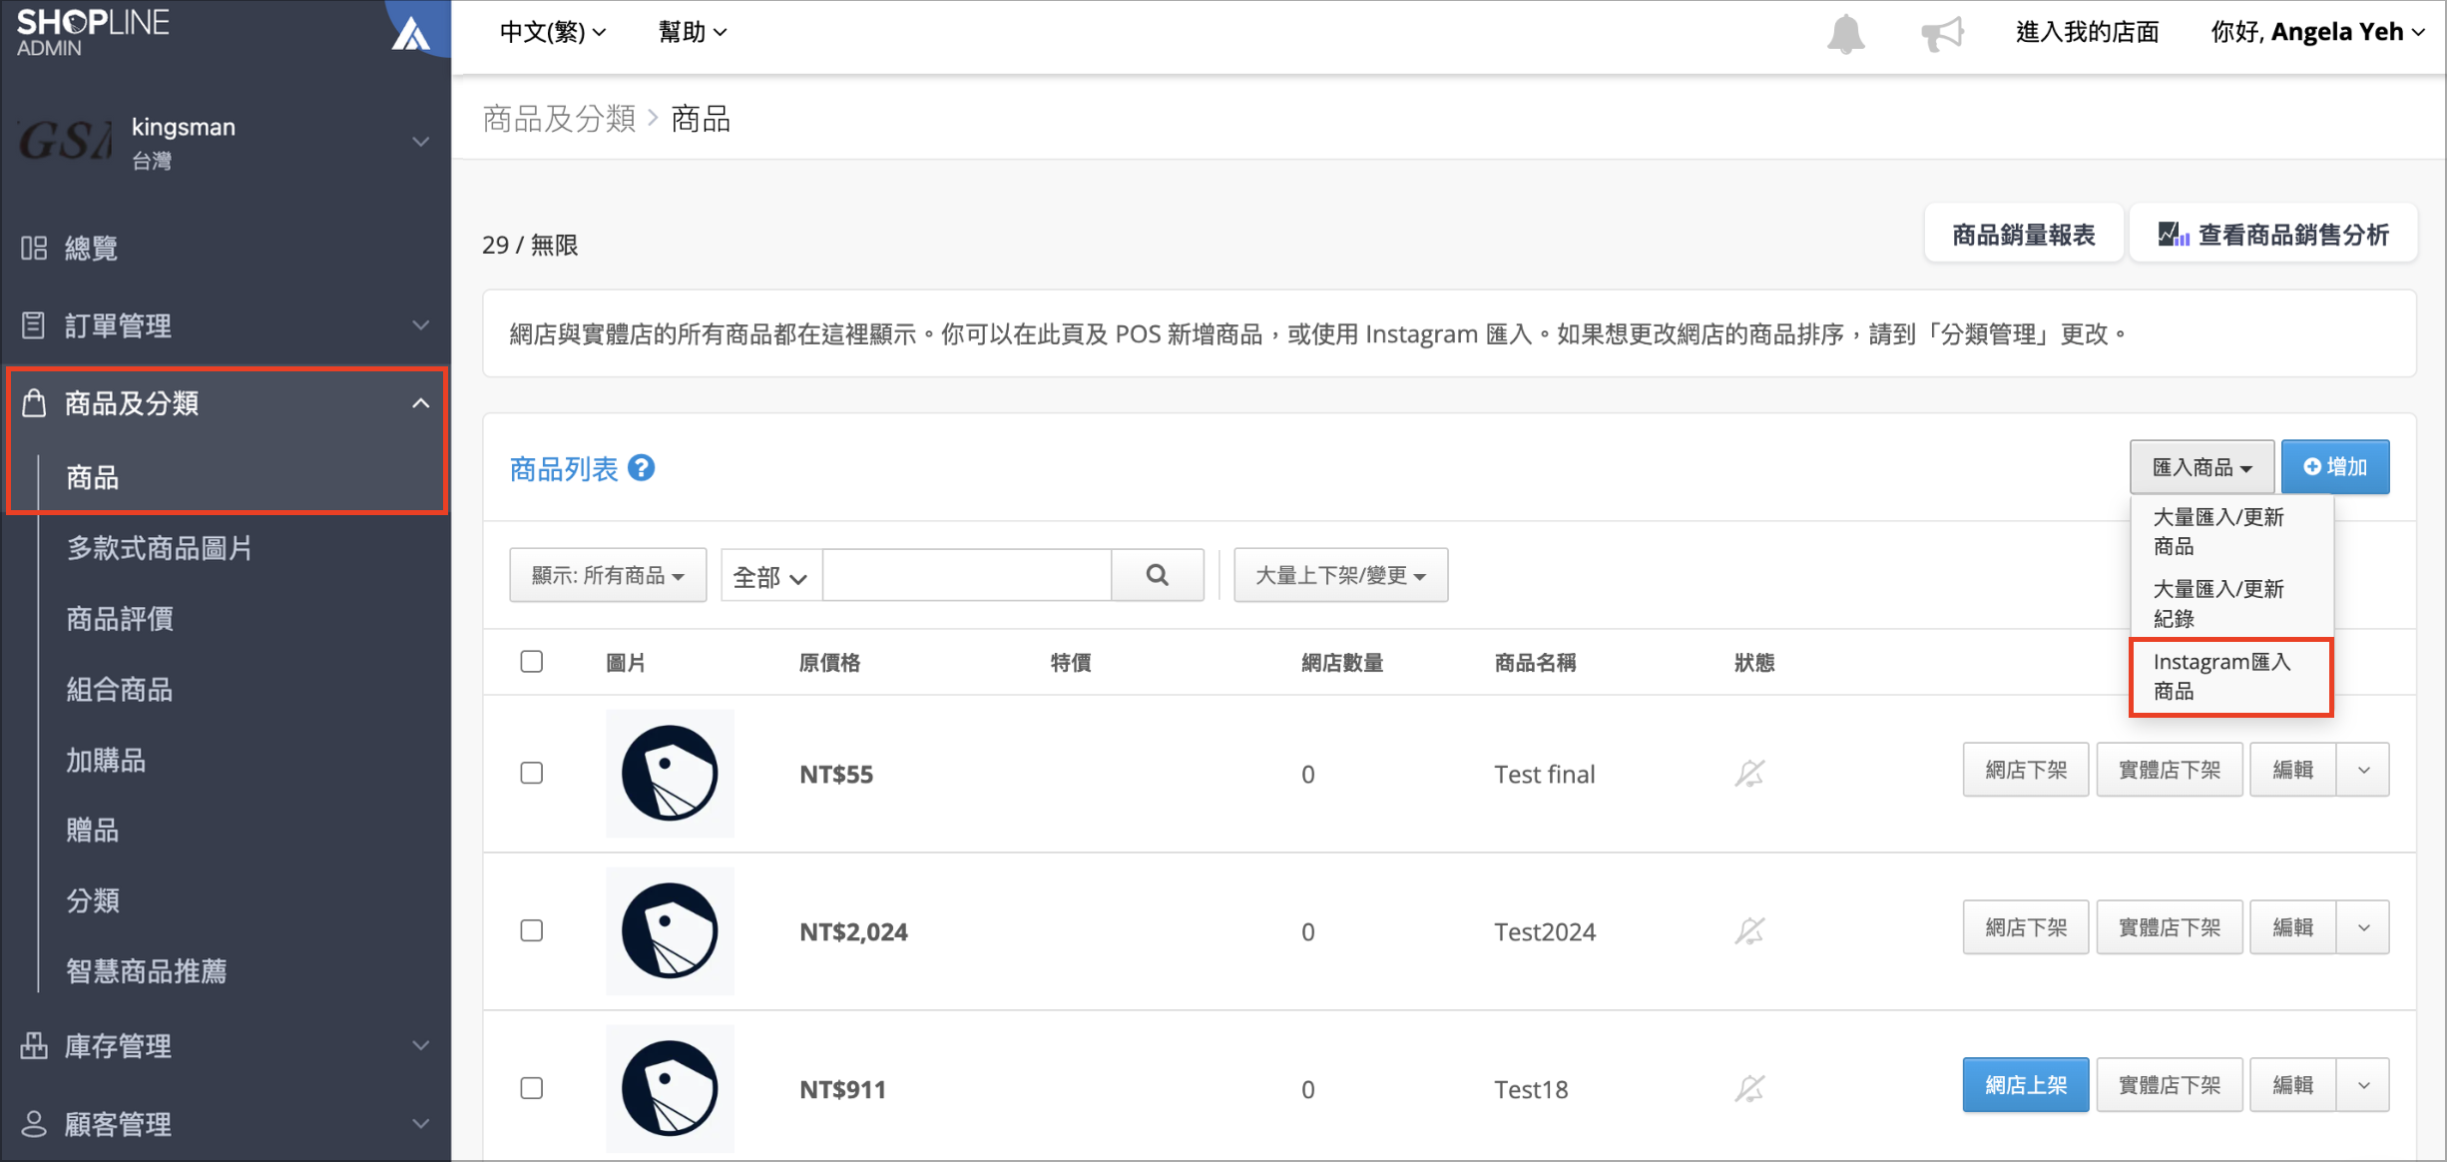Click the 顧客管理 person icon
2447x1162 pixels.
click(34, 1123)
